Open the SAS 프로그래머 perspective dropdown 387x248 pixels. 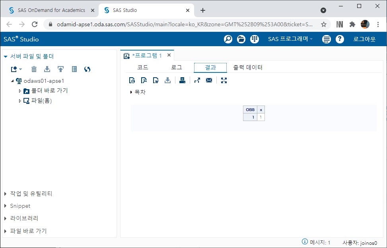coord(290,39)
